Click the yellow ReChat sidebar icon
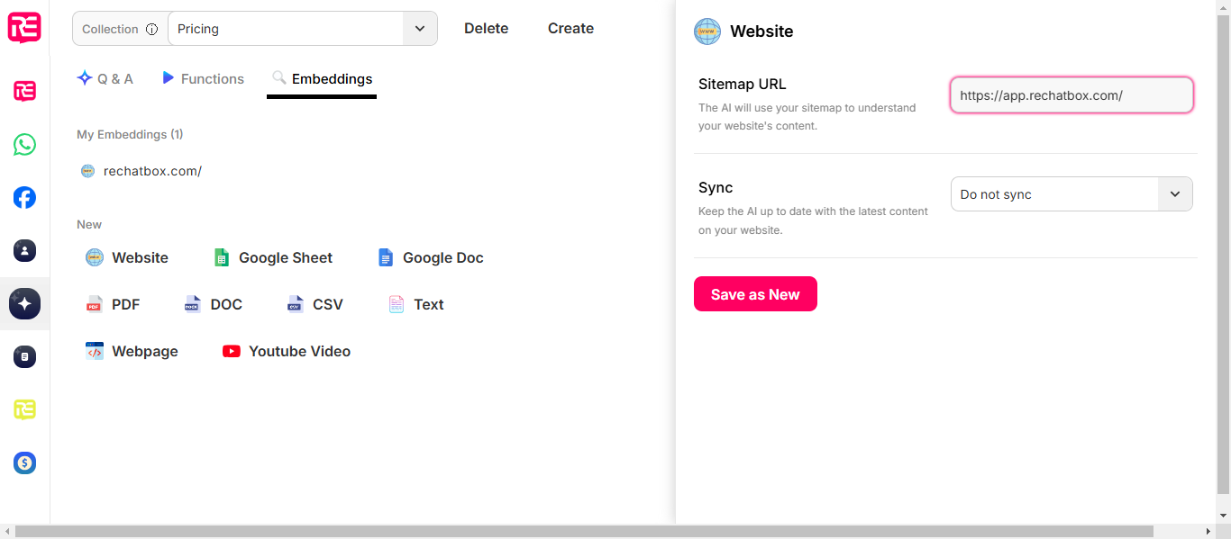The image size is (1231, 539). (x=24, y=410)
